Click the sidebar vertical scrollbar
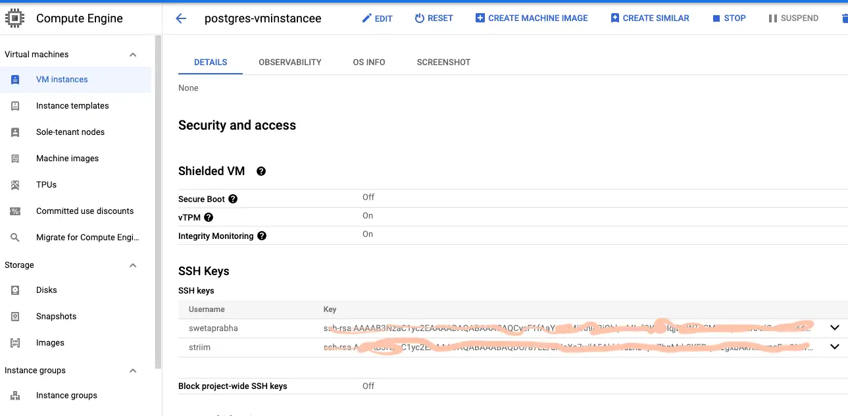The image size is (848, 416). [158, 197]
